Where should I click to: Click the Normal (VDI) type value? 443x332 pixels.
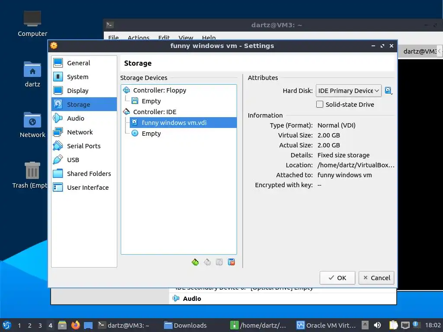[336, 125]
